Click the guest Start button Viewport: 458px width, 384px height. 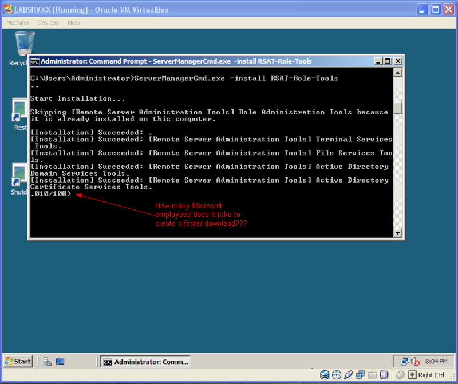(x=18, y=362)
